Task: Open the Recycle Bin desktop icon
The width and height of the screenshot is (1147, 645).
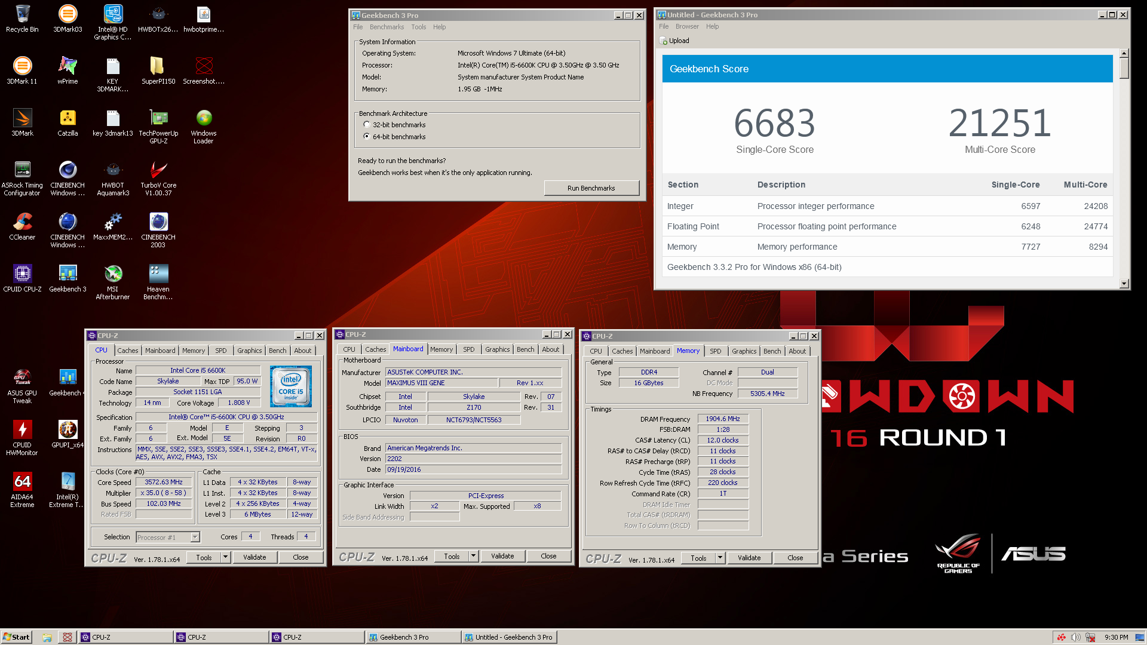Action: tap(22, 19)
